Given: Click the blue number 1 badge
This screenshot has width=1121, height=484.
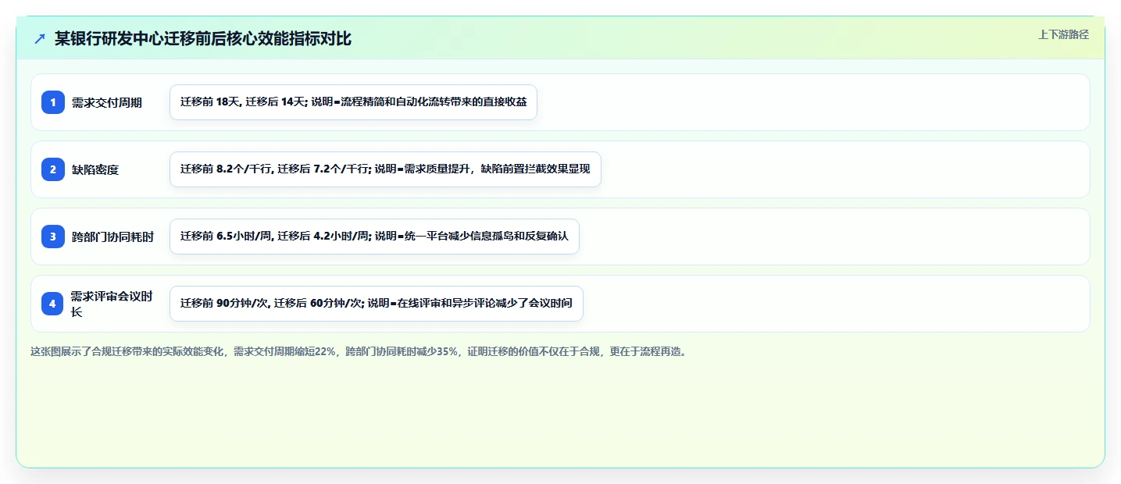Looking at the screenshot, I should (53, 102).
